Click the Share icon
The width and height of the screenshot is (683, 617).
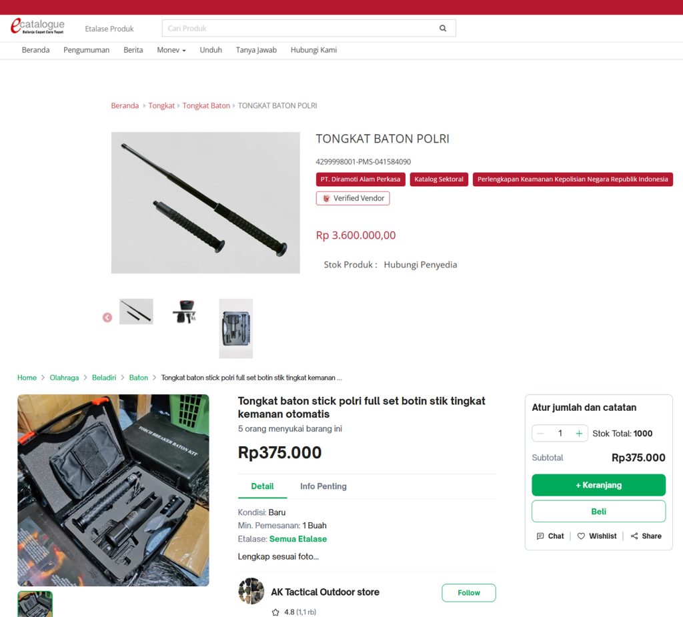634,536
